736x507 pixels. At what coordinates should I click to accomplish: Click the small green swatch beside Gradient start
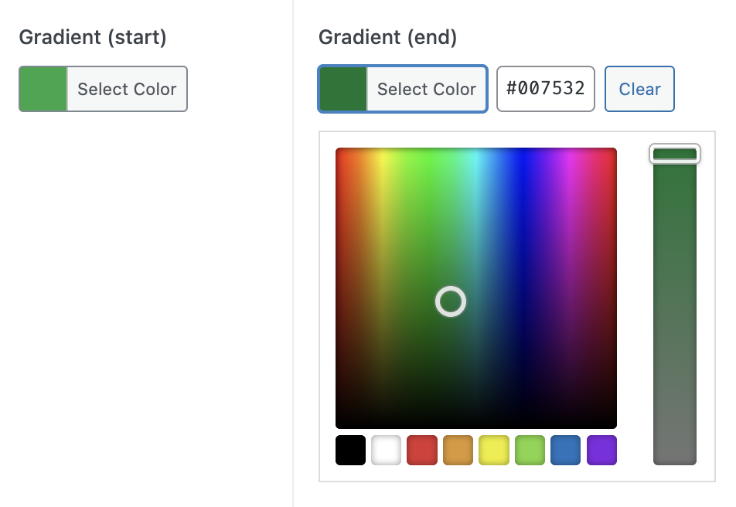43,88
